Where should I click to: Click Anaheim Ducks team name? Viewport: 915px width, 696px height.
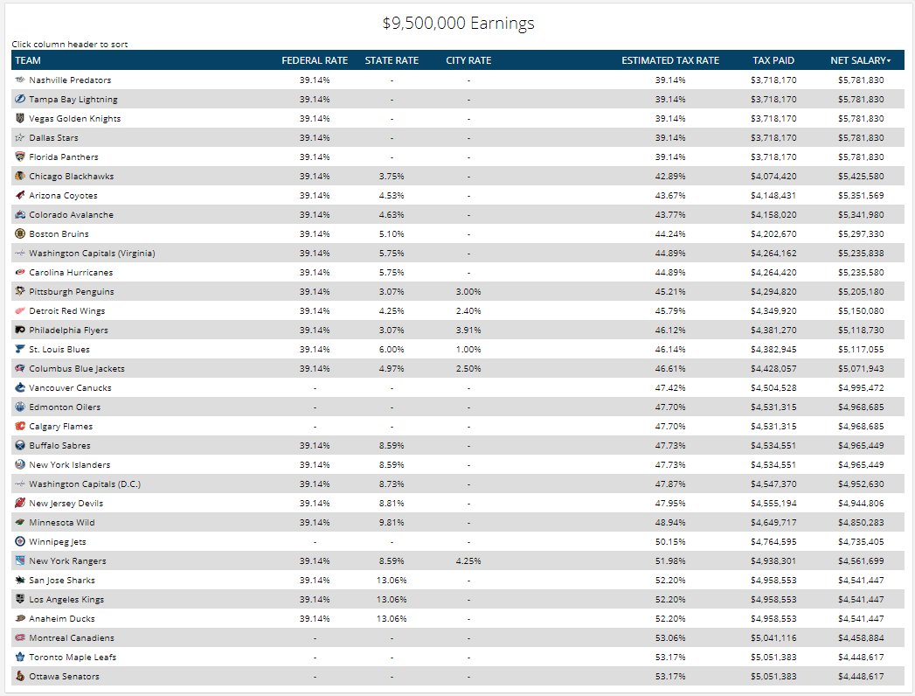pyautogui.click(x=62, y=618)
